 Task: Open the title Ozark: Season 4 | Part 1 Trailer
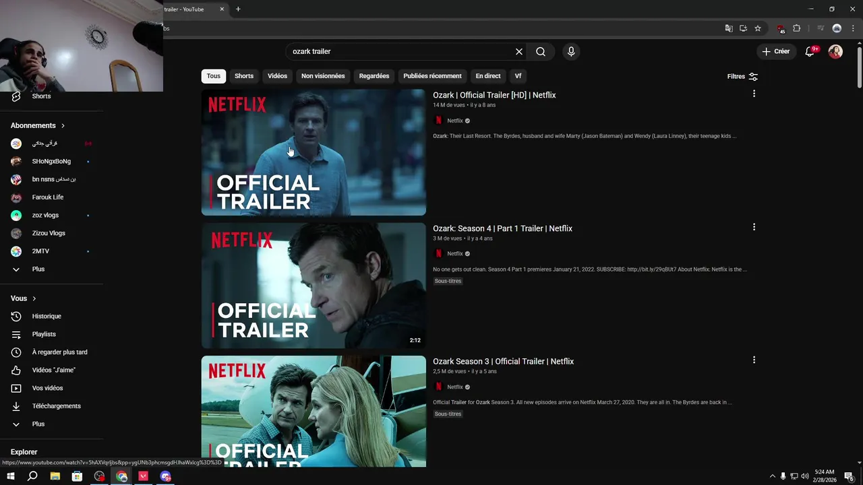point(502,228)
